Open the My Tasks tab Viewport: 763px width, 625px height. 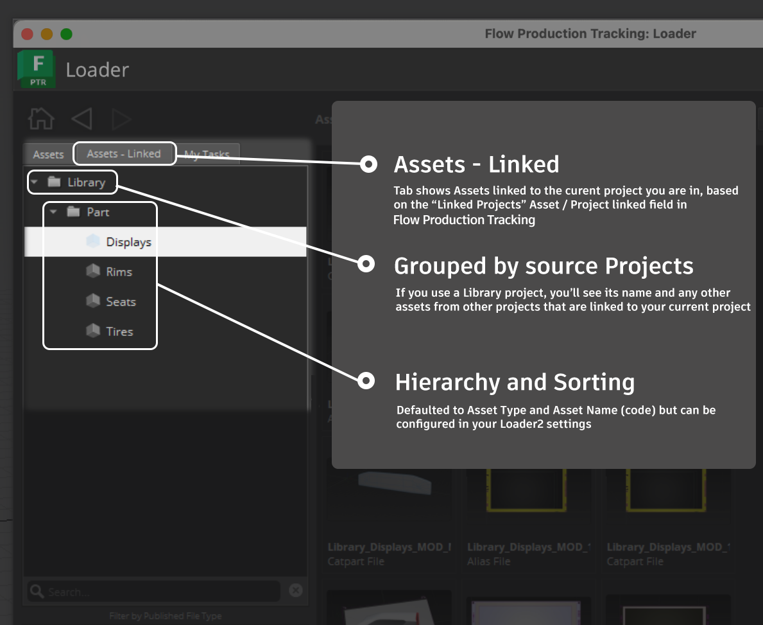pyautogui.click(x=207, y=154)
